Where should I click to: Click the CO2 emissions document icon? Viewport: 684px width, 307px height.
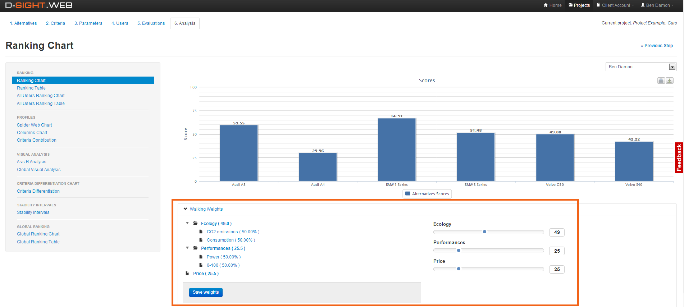(201, 232)
